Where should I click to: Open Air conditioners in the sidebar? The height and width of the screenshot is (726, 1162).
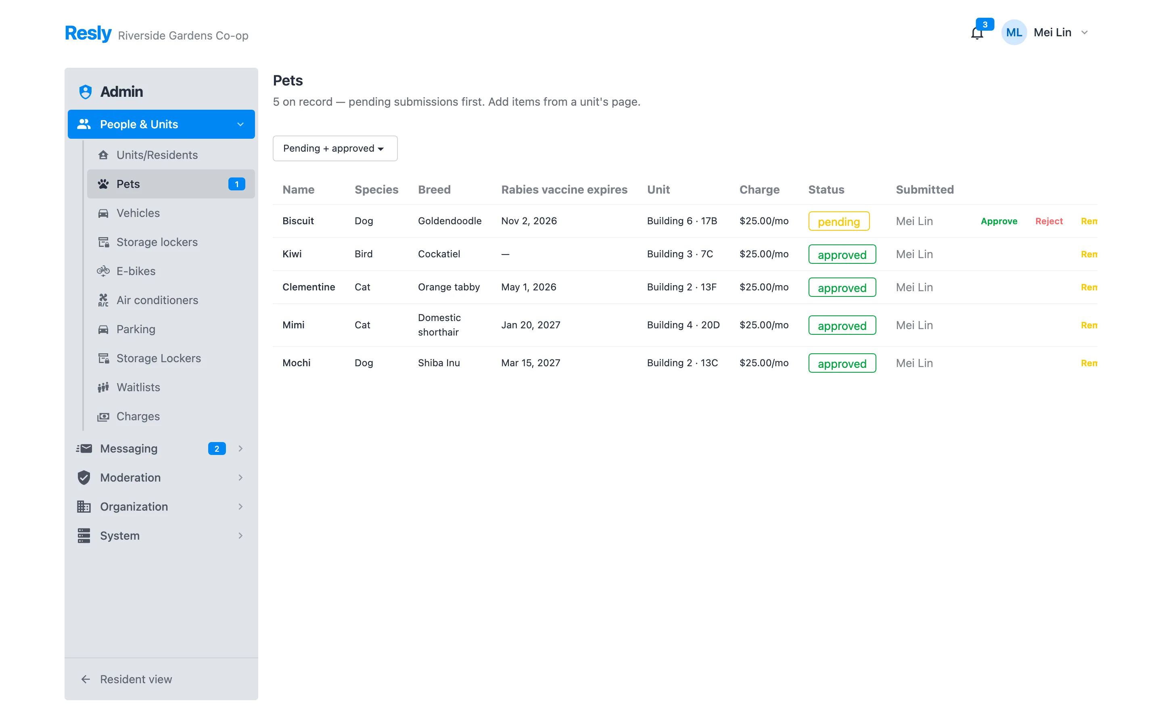pos(171,300)
